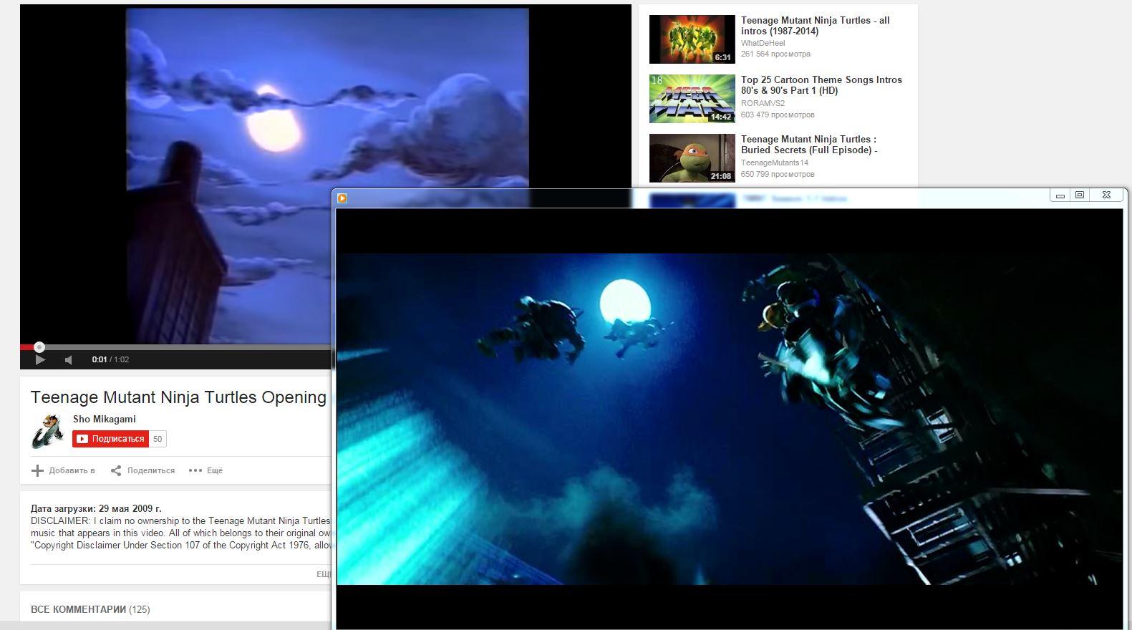The width and height of the screenshot is (1132, 630).
Task: Click the subscriber count 50 badge
Action: point(158,439)
